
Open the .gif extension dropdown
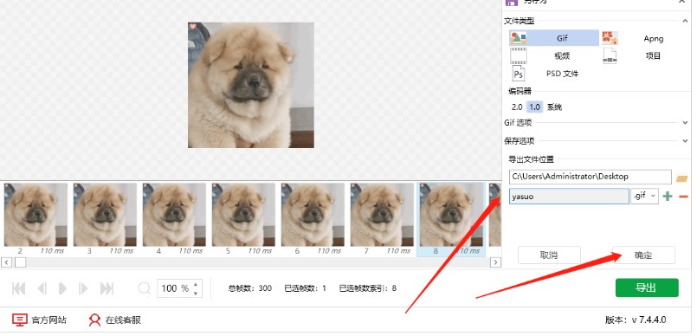[x=644, y=196]
